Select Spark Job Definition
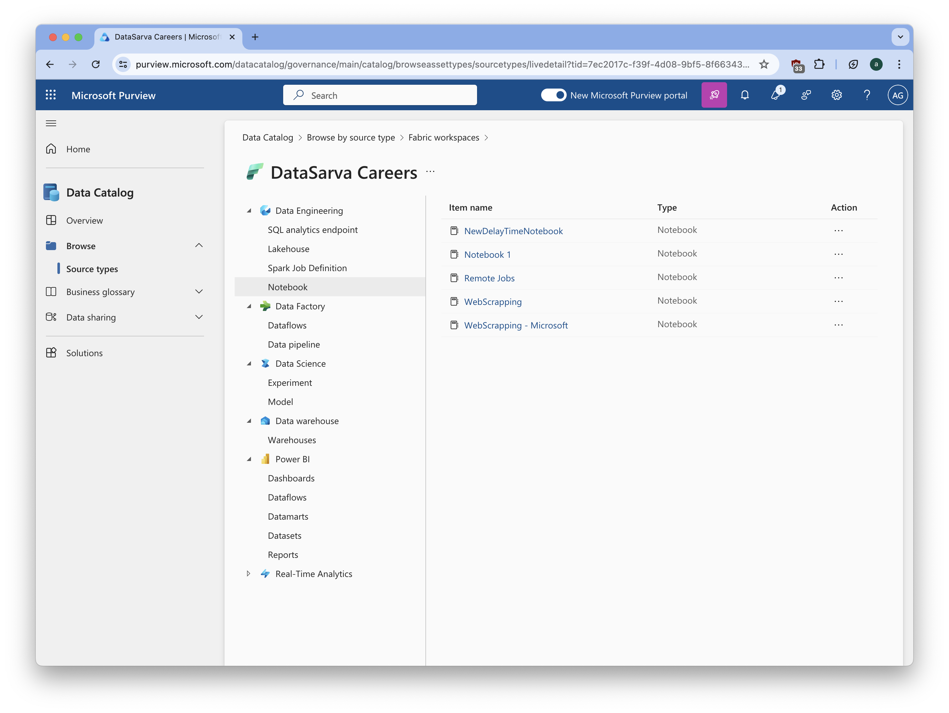Image resolution: width=949 pixels, height=713 pixels. (307, 268)
